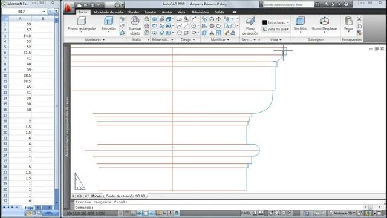This screenshot has height=218, width=387.
Task: Toggle dynamic input in the status bar
Action: coord(164,213)
